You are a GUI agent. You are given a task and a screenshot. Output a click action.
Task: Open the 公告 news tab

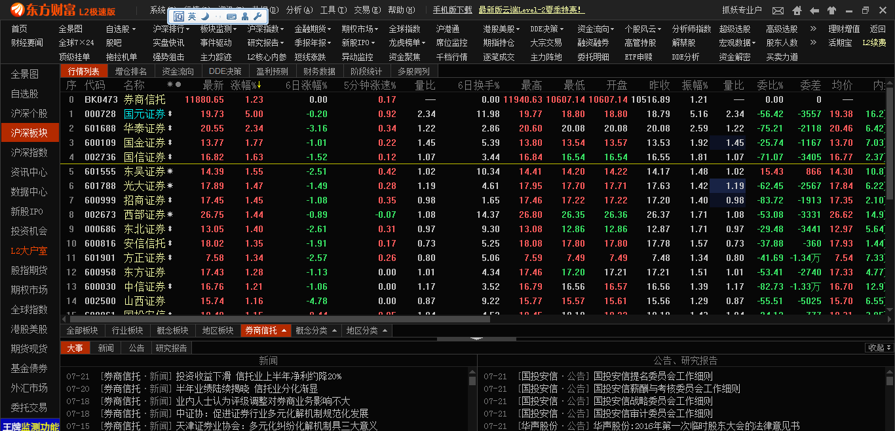[136, 348]
